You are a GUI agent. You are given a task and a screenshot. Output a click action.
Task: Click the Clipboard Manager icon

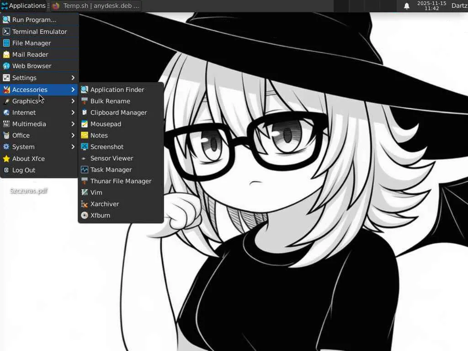pos(85,112)
